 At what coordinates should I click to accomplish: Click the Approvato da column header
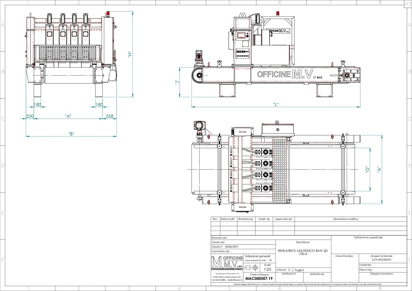pos(284,219)
